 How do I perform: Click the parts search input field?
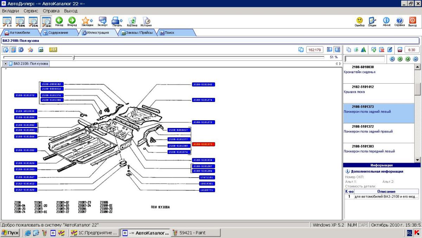[365, 59]
